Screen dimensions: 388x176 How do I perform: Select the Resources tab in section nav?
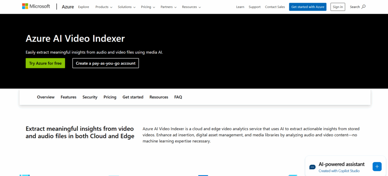tap(159, 97)
